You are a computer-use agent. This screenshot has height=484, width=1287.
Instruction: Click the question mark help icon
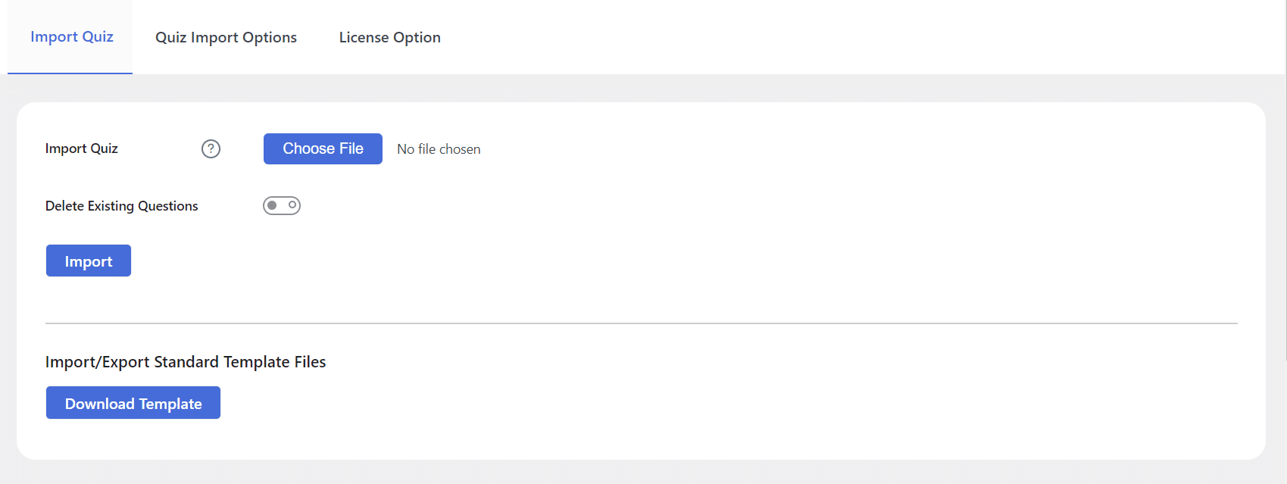tap(211, 149)
